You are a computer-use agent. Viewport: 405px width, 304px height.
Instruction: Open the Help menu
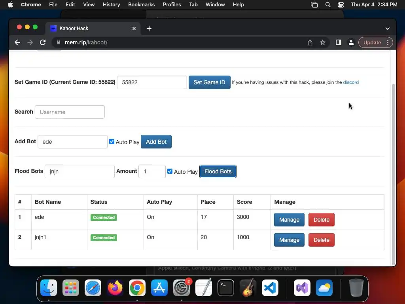coord(238,4)
